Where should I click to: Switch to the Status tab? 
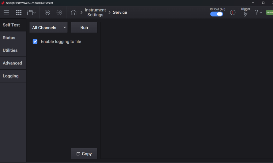click(9, 38)
